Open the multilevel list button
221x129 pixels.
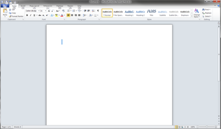pos(79,11)
